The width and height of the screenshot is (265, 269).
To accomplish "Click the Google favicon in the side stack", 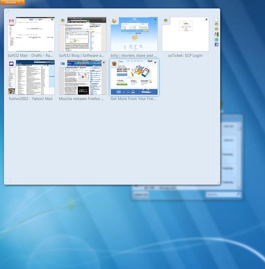I will coord(216,34).
